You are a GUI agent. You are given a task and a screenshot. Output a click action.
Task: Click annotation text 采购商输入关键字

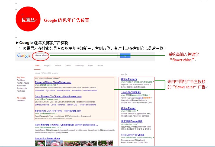tap(184, 54)
